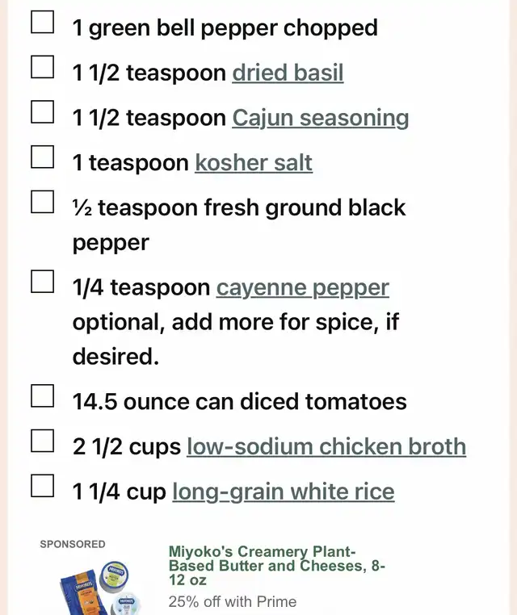
Task: Follow the Cajun seasoning link
Action: point(320,119)
